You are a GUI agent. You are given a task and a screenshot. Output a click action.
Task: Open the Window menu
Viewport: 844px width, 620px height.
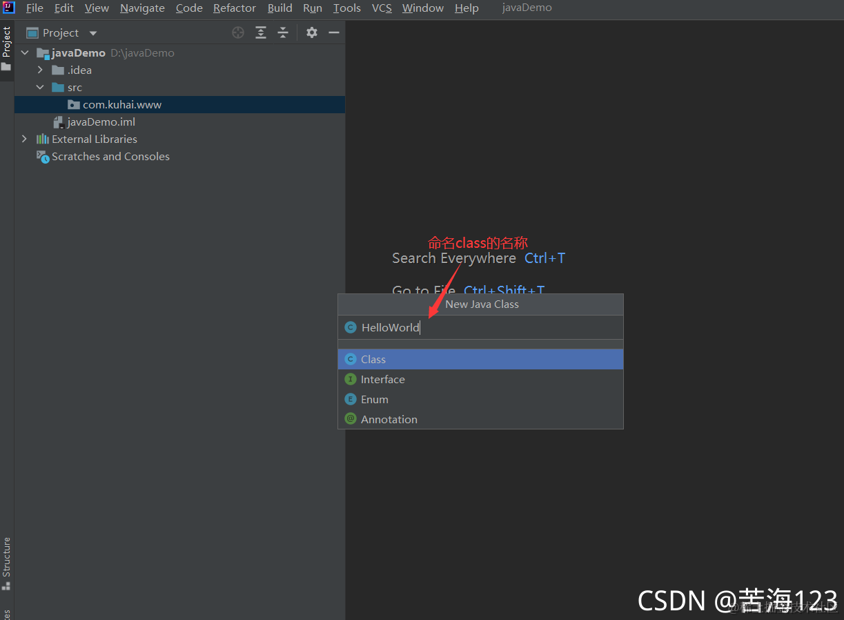423,8
